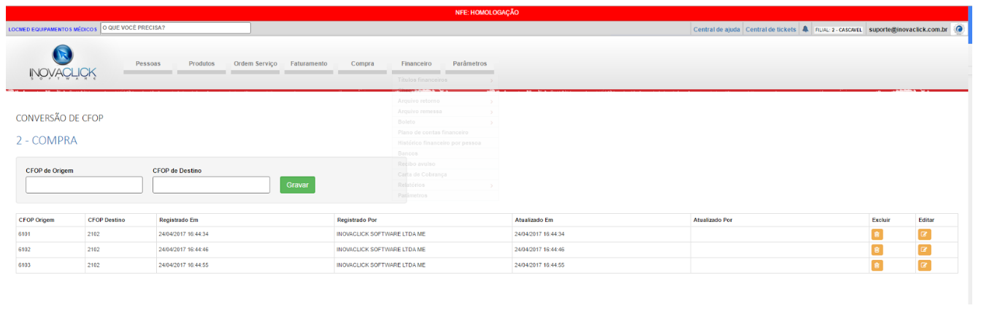981x311 pixels.
Task: Remove the 6103 row via trash icon
Action: coord(877,265)
